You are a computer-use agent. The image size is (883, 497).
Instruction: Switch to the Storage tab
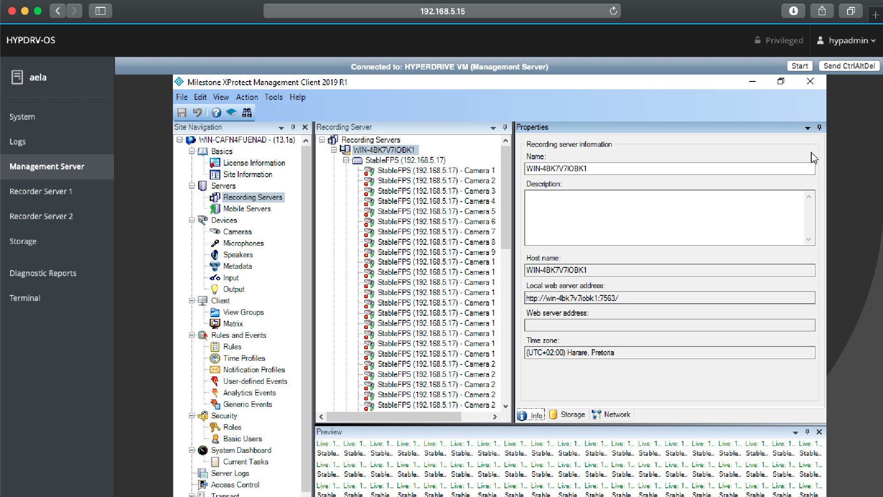coord(568,415)
